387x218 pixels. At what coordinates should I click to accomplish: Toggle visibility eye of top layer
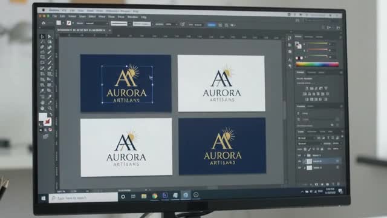(299, 156)
